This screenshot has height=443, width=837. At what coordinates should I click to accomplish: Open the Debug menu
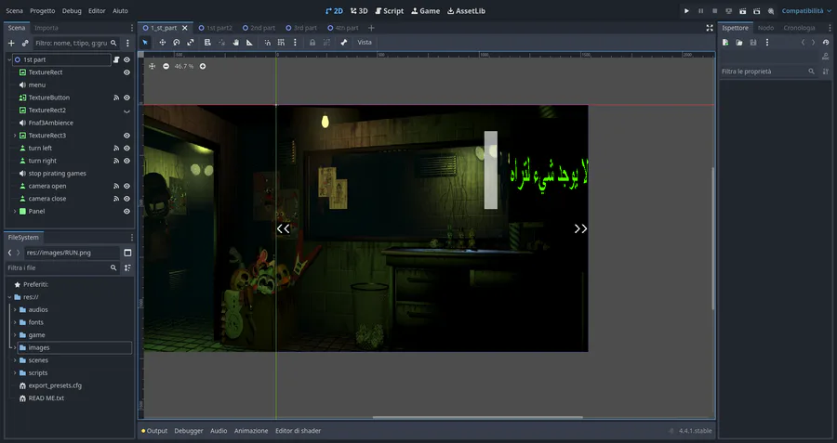coord(72,11)
